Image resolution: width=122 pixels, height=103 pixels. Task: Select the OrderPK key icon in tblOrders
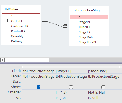8,21
